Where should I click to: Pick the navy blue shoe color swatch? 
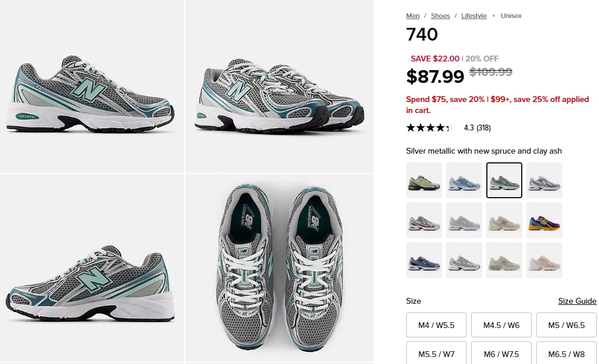coord(424,260)
